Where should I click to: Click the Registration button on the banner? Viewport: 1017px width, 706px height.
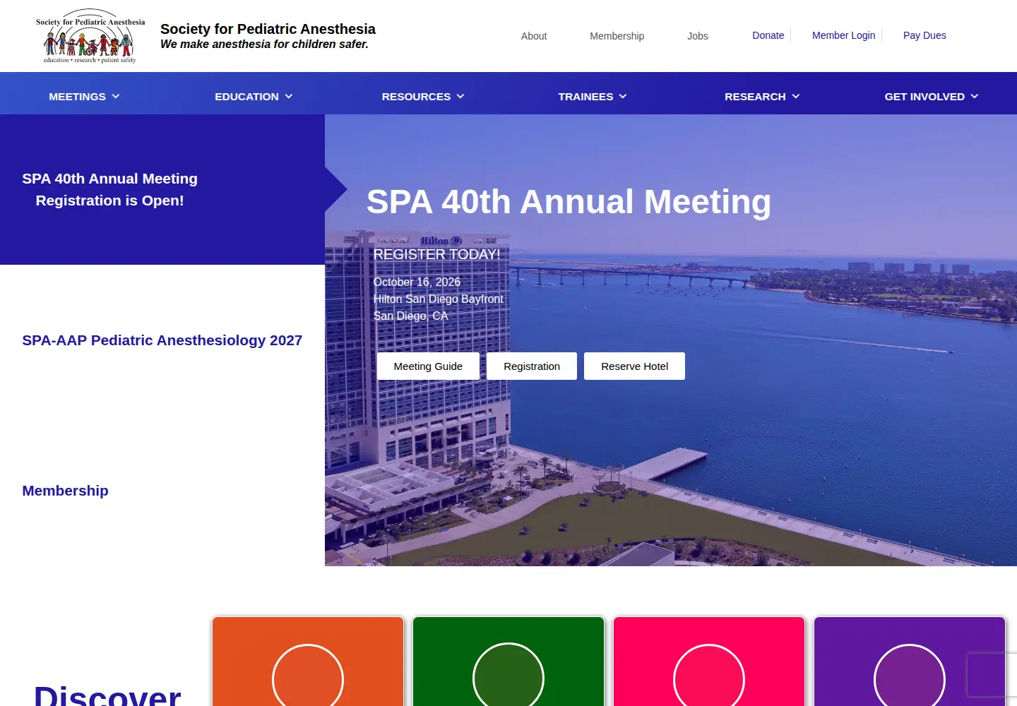pyautogui.click(x=532, y=366)
